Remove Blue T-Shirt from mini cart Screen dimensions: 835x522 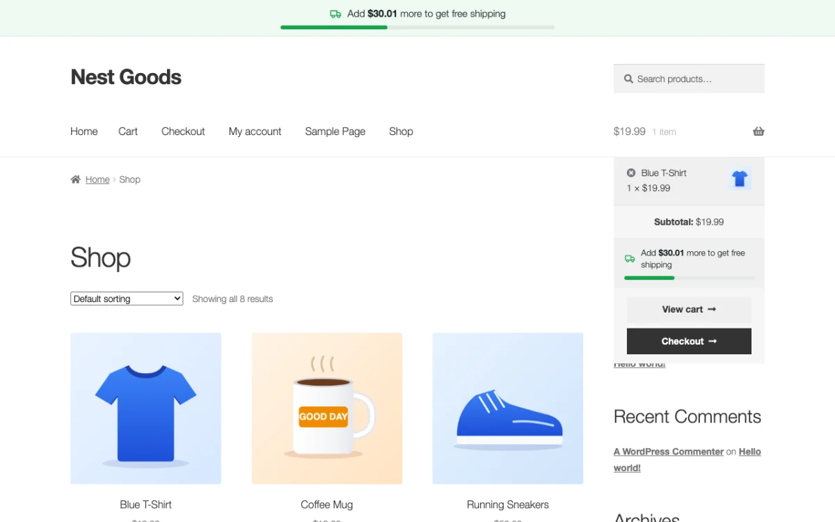(631, 173)
